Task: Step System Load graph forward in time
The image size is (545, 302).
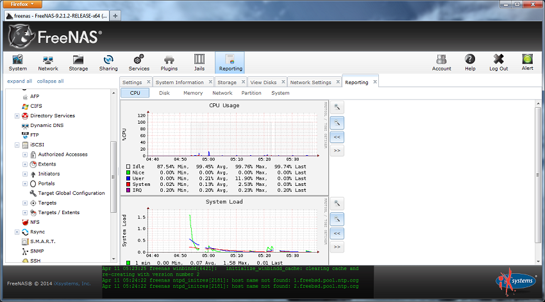Action: (x=337, y=247)
